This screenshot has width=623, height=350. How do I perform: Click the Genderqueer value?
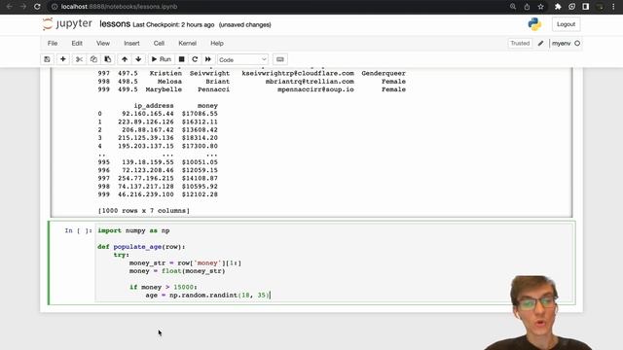[x=384, y=74]
